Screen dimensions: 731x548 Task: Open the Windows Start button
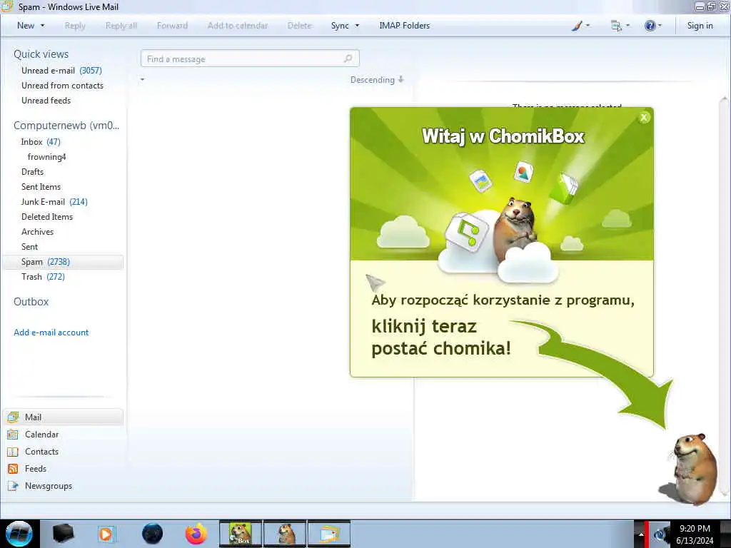click(x=19, y=534)
